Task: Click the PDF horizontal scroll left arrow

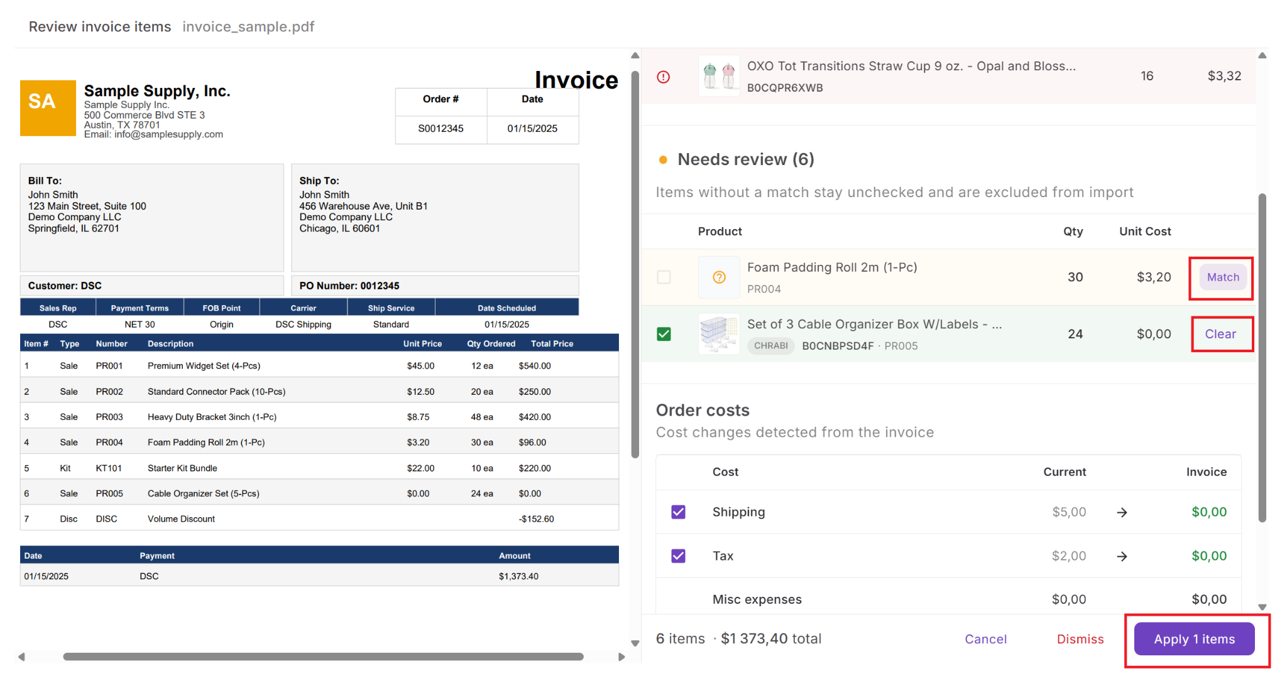Action: tap(22, 657)
